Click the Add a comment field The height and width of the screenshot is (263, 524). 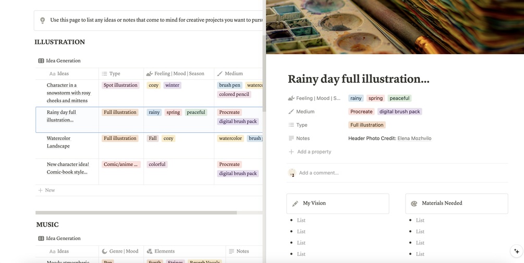click(319, 173)
